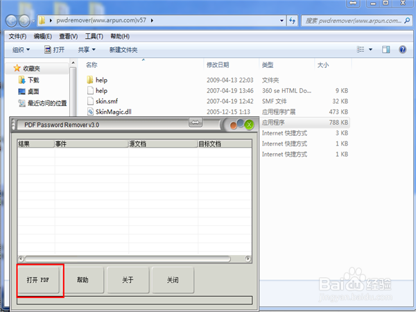The image size is (416, 312).
Task: Open the 帮助(H) menu in Explorer
Action: [120, 36]
